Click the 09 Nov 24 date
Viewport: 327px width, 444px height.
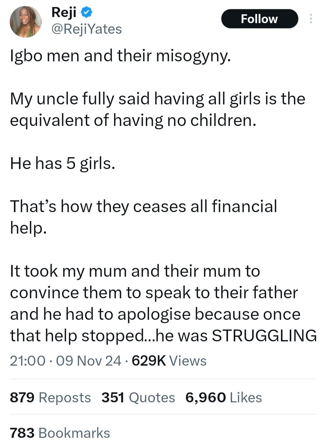pyautogui.click(x=88, y=361)
